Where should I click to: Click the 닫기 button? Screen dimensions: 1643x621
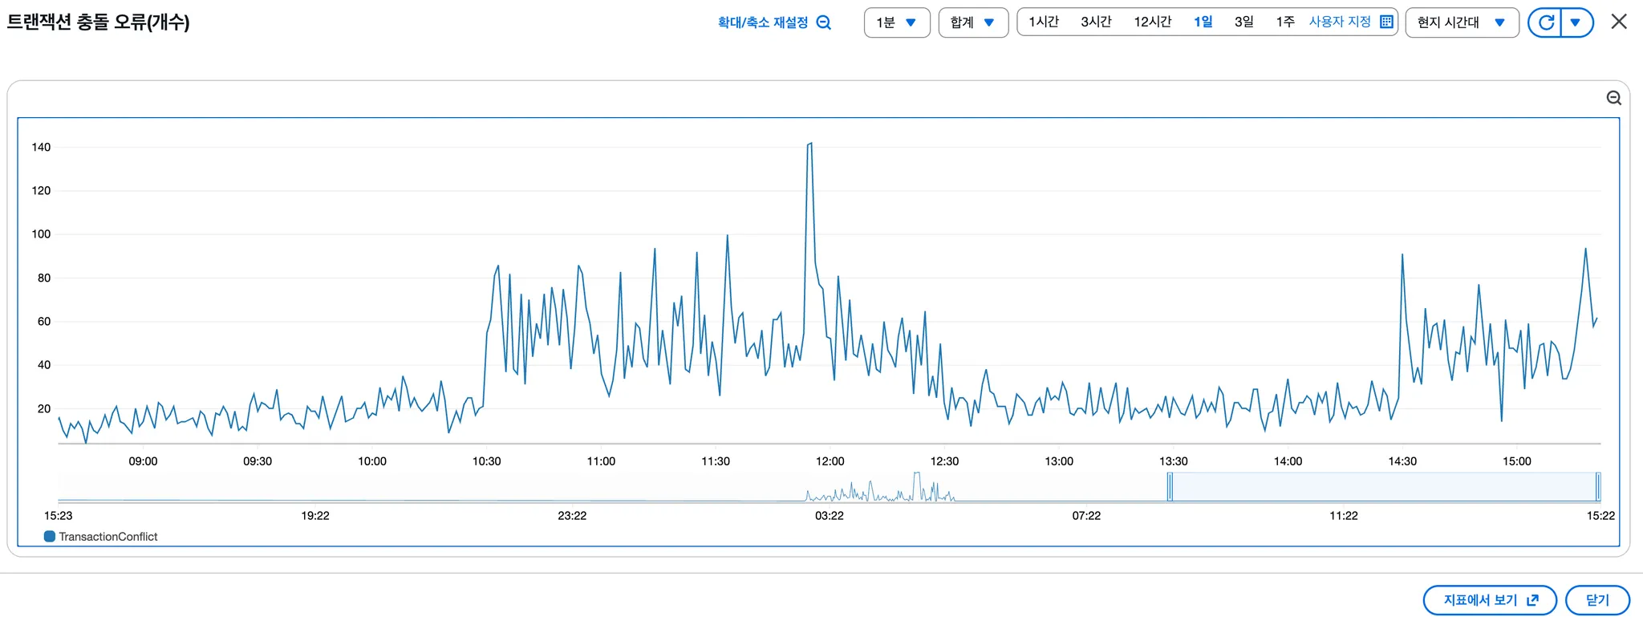(1597, 600)
